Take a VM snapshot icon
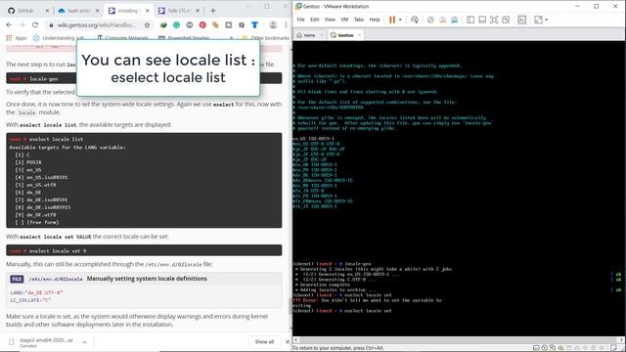Viewport: 626px width, 352px height. pos(430,20)
